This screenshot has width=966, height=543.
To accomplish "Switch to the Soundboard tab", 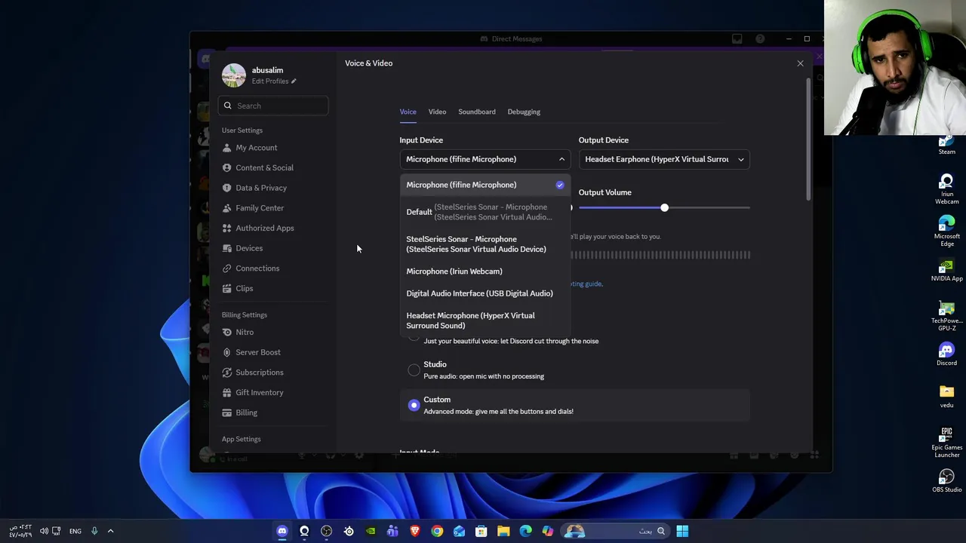I will coord(477,112).
